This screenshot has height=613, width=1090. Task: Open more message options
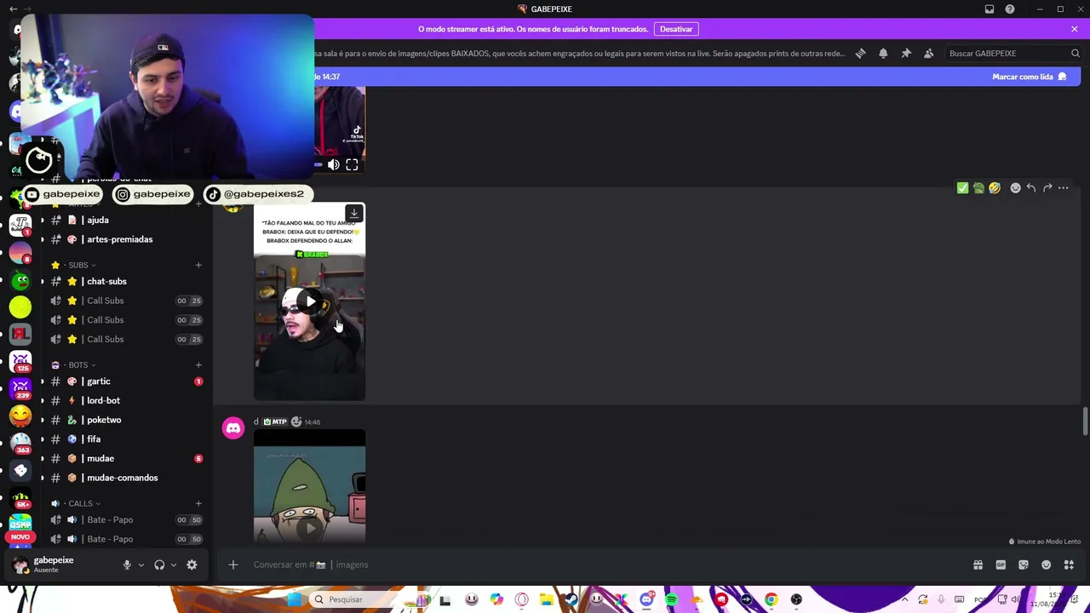tap(1064, 188)
